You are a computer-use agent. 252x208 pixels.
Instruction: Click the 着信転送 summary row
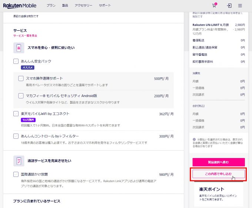coord(219,40)
